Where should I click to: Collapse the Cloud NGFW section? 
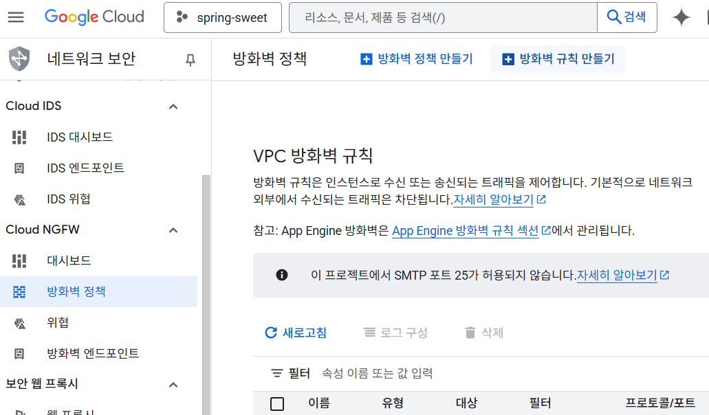click(173, 230)
